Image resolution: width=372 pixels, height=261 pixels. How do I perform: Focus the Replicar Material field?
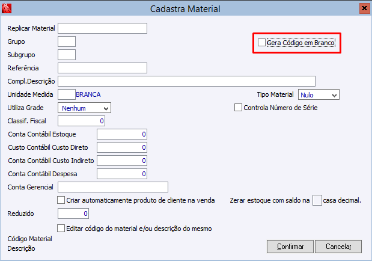103,28
